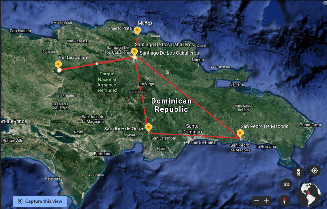
Task: Click the yellow pin at Santiago
Action: (135, 51)
